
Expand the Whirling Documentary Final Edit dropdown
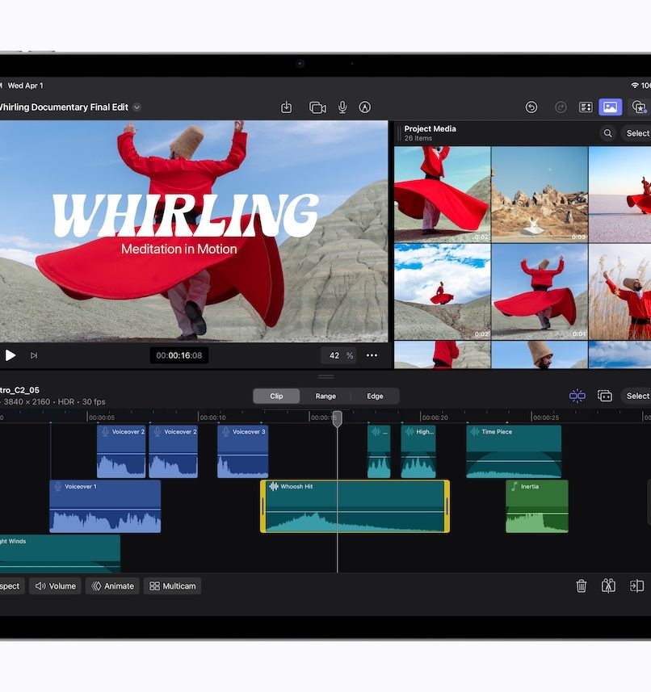click(x=137, y=107)
